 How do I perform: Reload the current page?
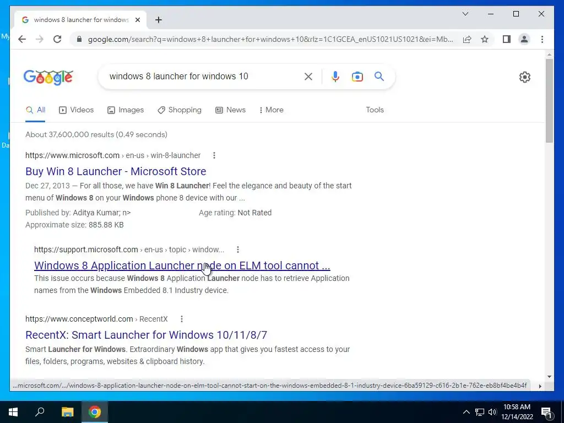point(57,39)
